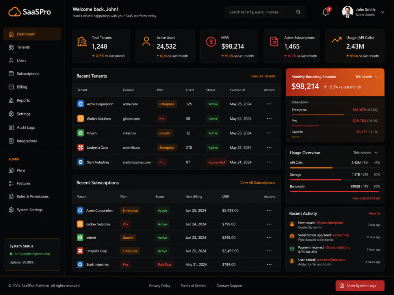394x295 pixels.
Task: Open View All Subscriptions link
Action: pos(257,183)
